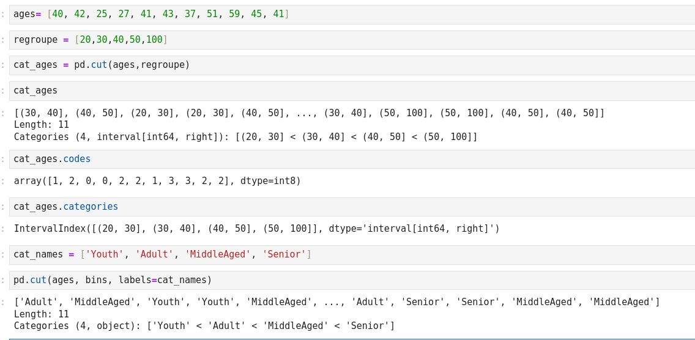Image resolution: width=695 pixels, height=340 pixels.
Task: Click the Categories (4, object) output line
Action: [x=204, y=326]
